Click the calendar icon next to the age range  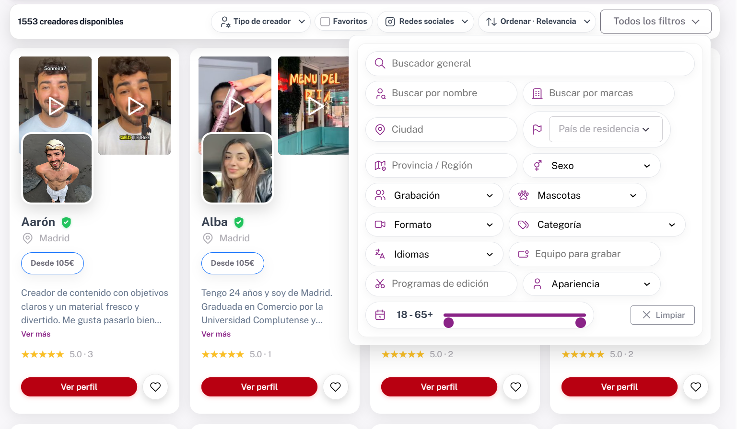[380, 315]
